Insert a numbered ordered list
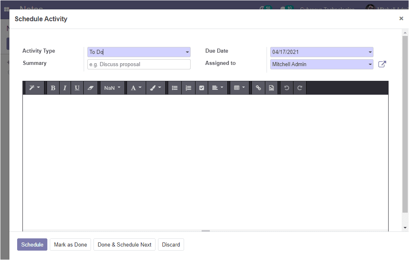The height and width of the screenshot is (260, 409). (188, 88)
